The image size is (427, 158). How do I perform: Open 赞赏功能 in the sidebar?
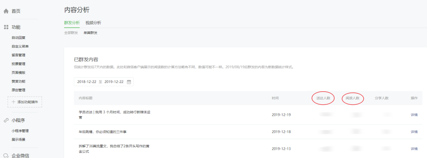(x=19, y=81)
